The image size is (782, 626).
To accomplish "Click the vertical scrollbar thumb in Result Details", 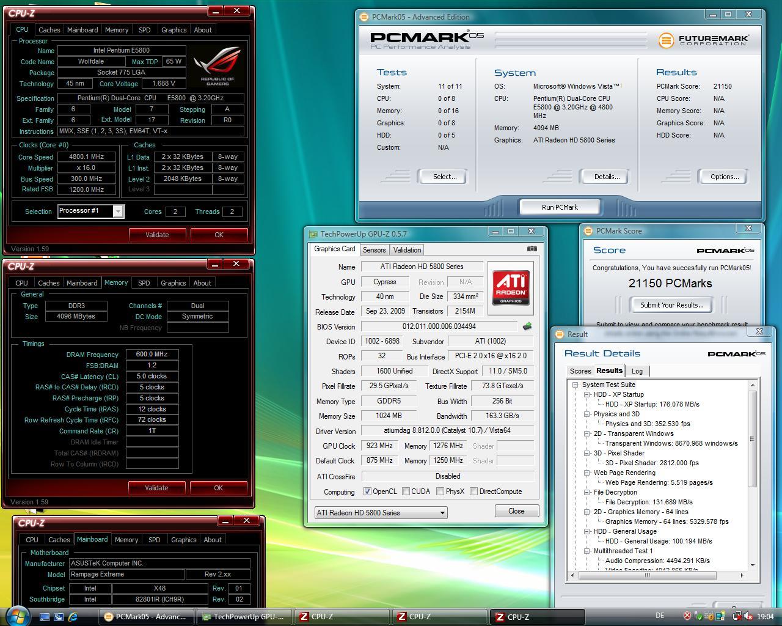I will click(752, 439).
